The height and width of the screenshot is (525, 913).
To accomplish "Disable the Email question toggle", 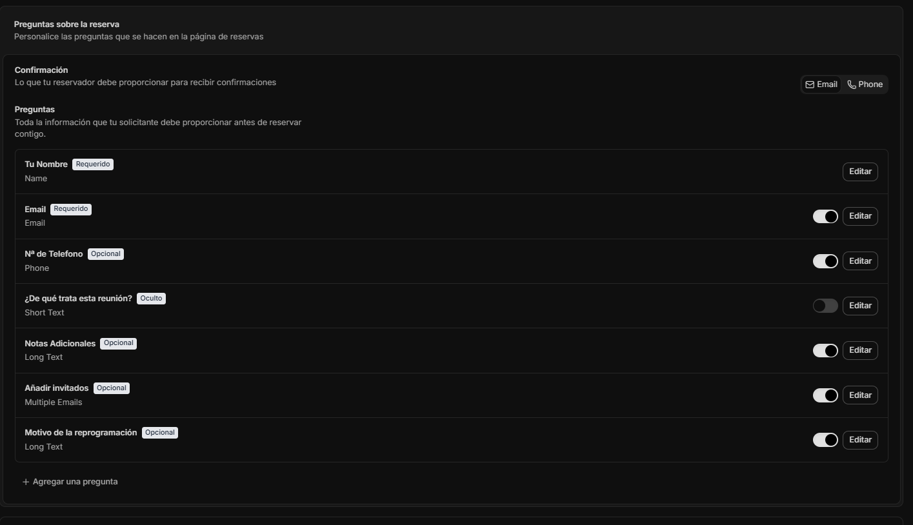I will click(x=825, y=216).
